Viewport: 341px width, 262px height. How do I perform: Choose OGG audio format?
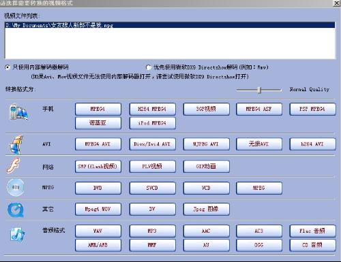coord(259,245)
